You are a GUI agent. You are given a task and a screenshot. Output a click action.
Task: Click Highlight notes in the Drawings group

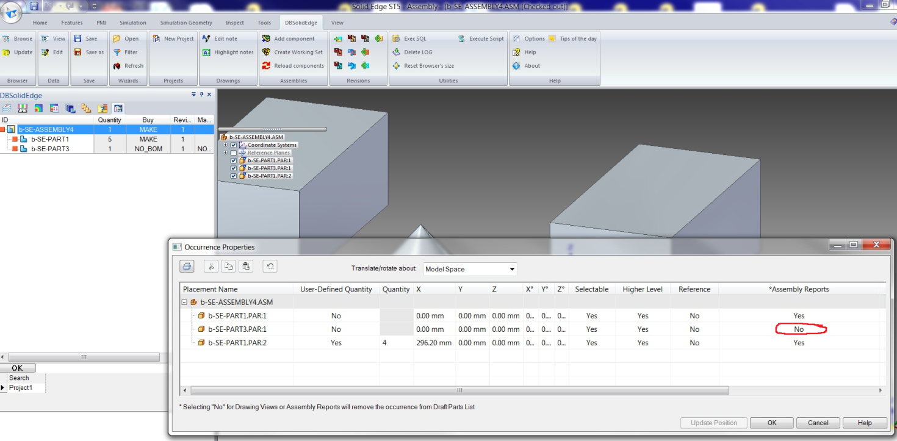[x=228, y=52]
